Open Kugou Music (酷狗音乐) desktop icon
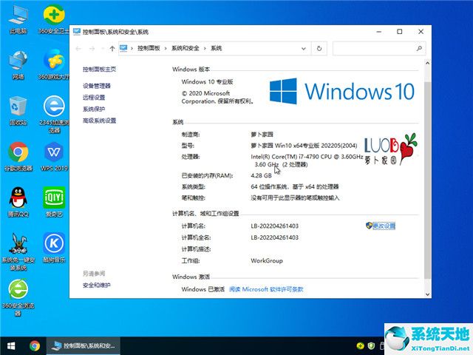Screen dimensions: 473x355 point(53,243)
